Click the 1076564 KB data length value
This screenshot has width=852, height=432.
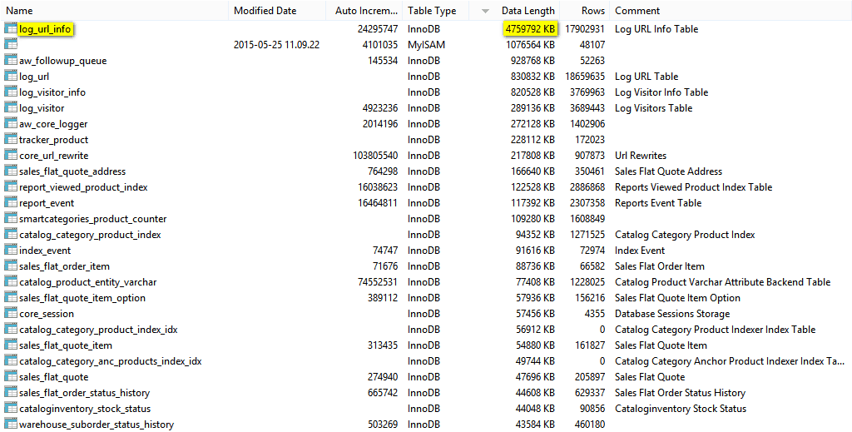tap(530, 45)
